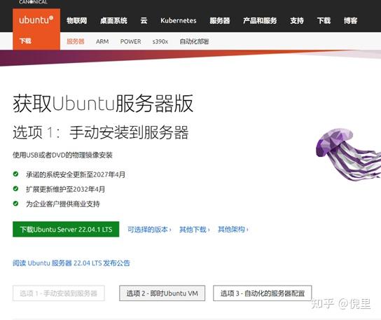Open the 桌面系统 navigation menu
The height and width of the screenshot is (320, 381).
pos(113,20)
